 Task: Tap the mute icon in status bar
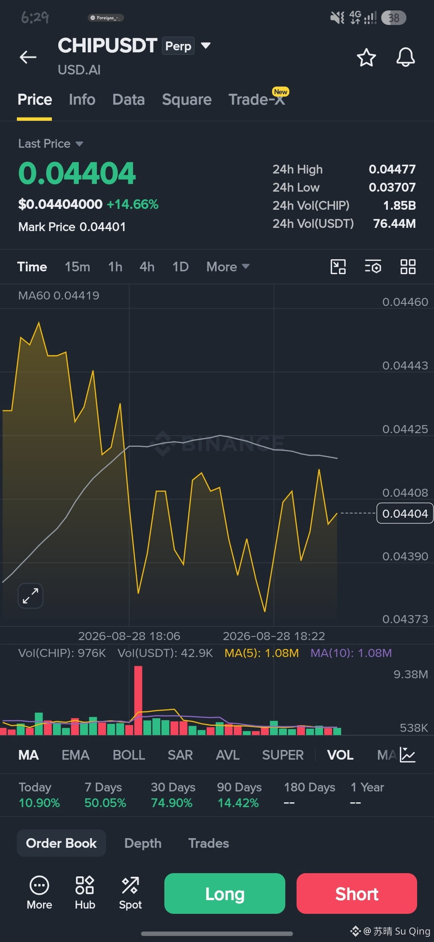click(x=337, y=18)
